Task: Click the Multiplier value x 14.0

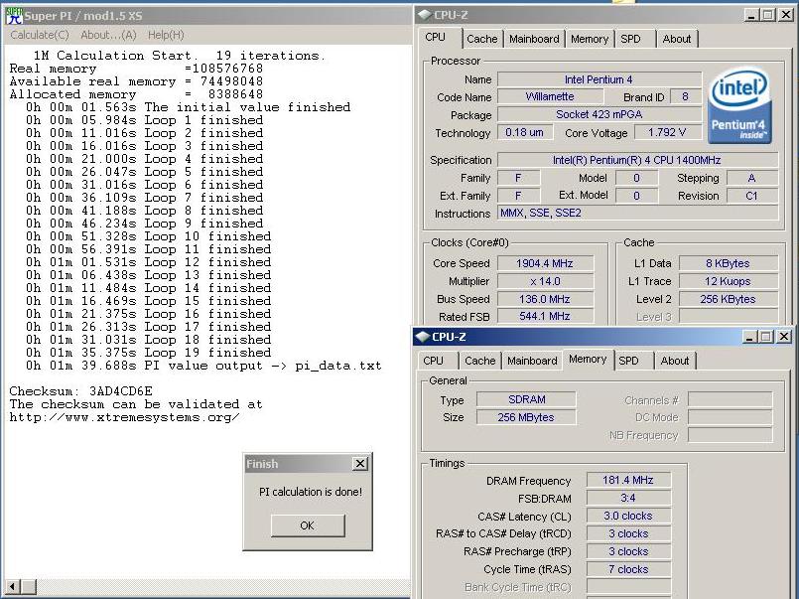Action: pyautogui.click(x=545, y=281)
